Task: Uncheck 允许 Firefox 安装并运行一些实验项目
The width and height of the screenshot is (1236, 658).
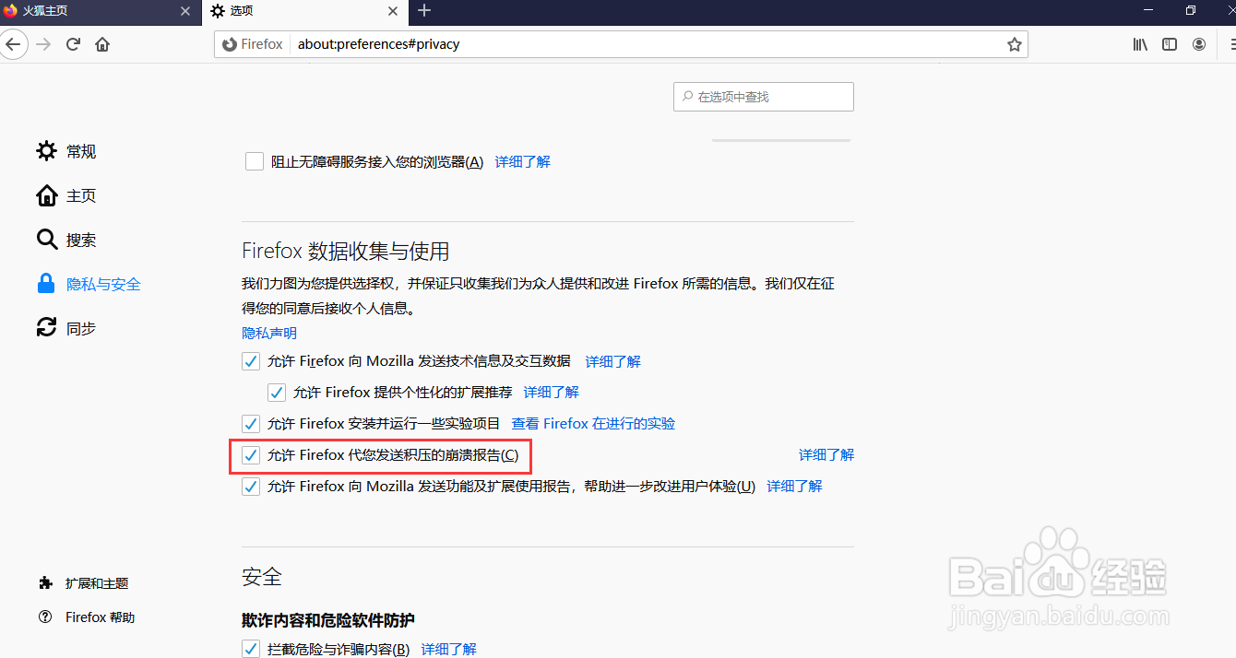Action: pyautogui.click(x=251, y=424)
